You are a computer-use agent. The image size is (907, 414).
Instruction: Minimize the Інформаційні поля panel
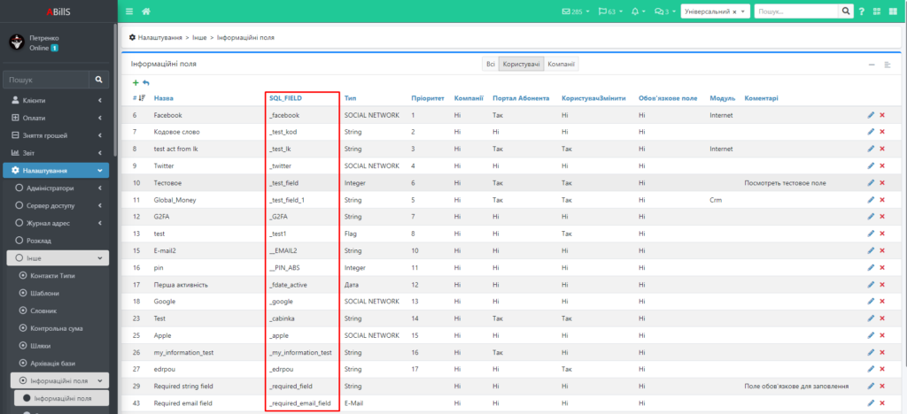tap(871, 65)
